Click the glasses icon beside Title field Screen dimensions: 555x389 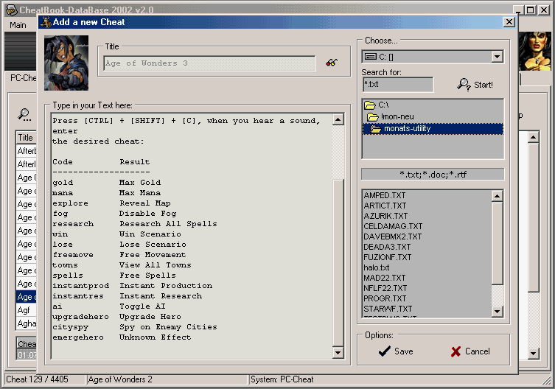coord(332,63)
